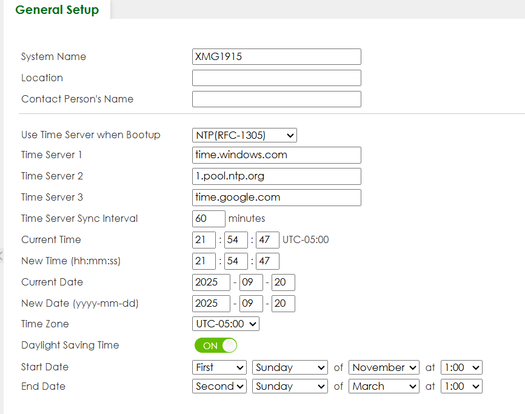Open the Time Zone UTC-05:00 dropdown
The width and height of the screenshot is (525, 414).
(226, 324)
